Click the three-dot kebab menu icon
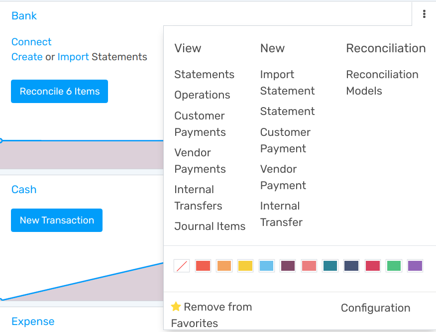This screenshot has height=332, width=436. point(424,14)
